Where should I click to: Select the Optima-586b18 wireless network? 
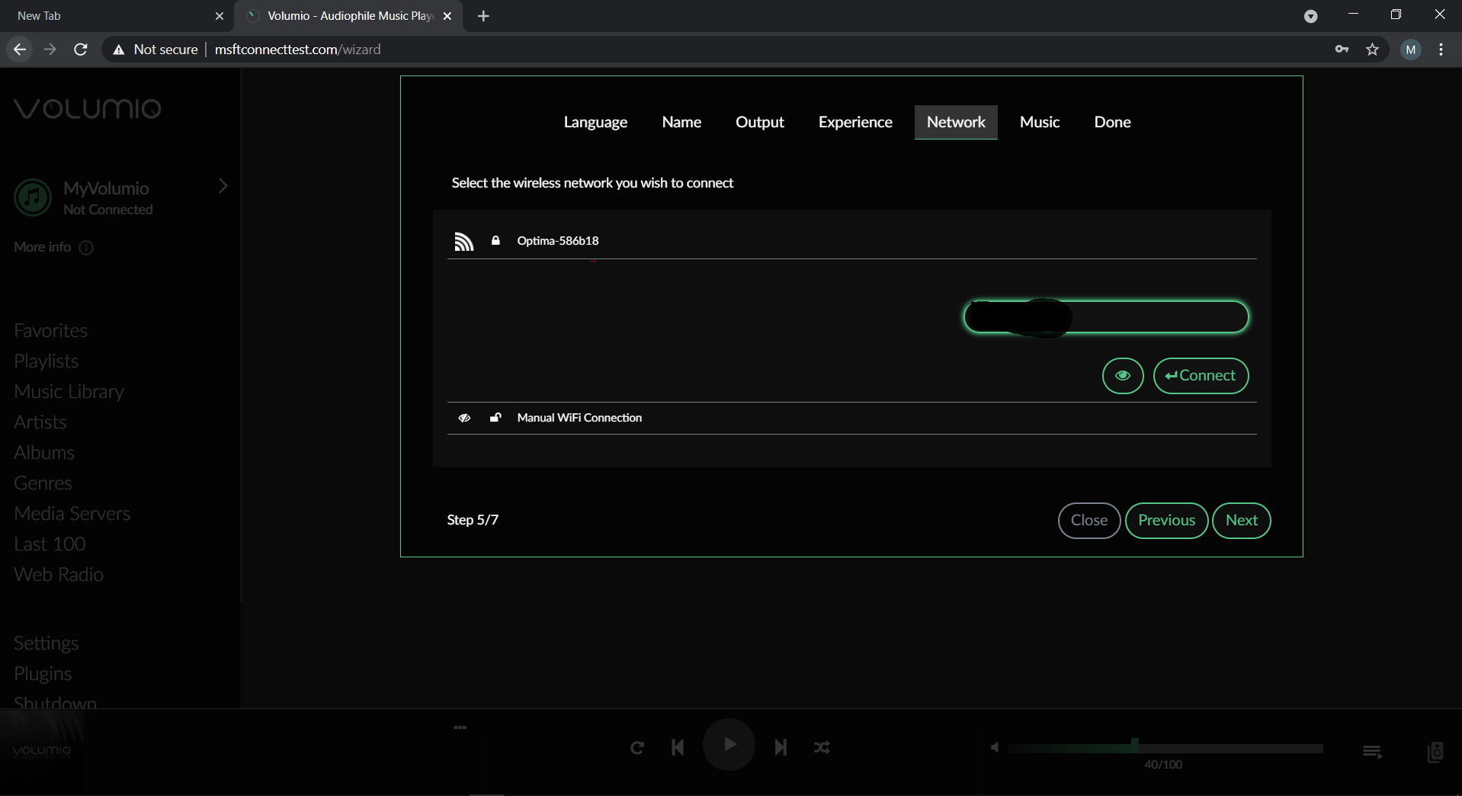(851, 241)
